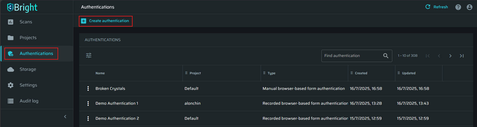This screenshot has height=127, width=477.
Task: Open Settings gear in sidebar
Action: point(11,85)
